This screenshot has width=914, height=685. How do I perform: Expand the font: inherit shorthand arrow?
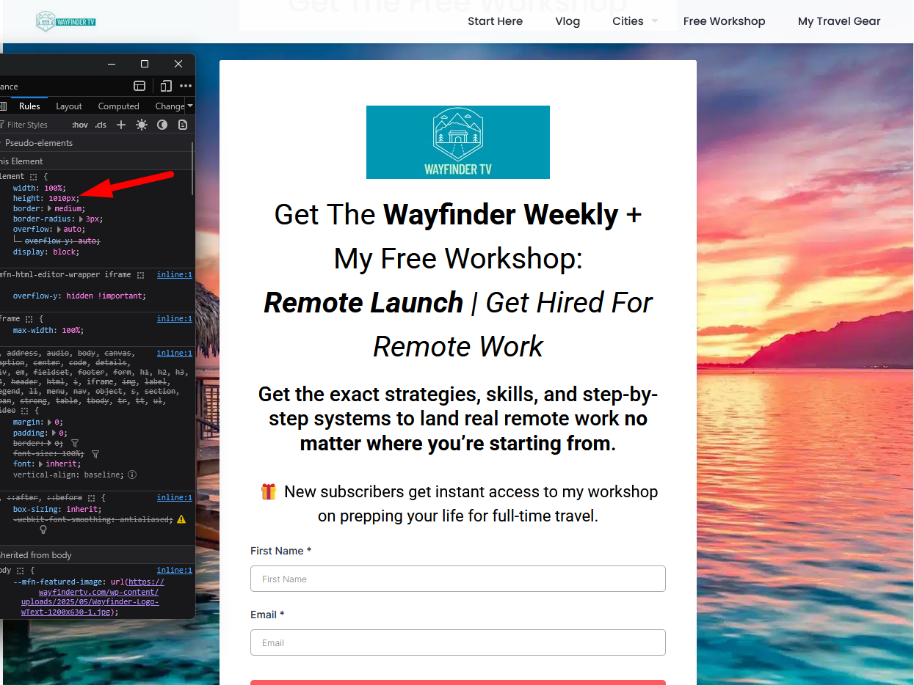[41, 464]
